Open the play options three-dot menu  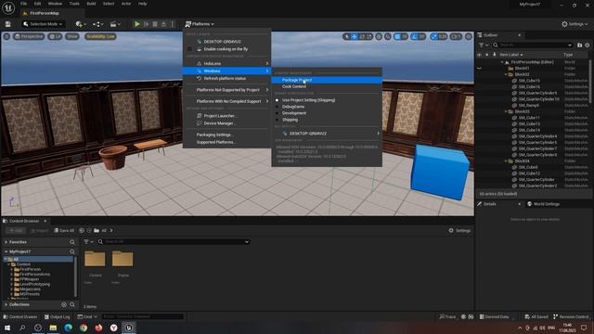pyautogui.click(x=173, y=24)
